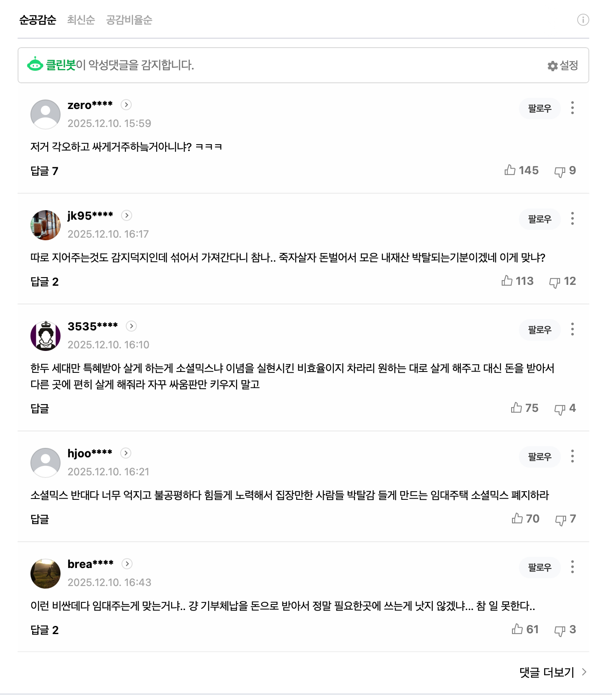Viewport: 612px width, 695px height.
Task: Dislike the zero**** comment
Action: 560,171
